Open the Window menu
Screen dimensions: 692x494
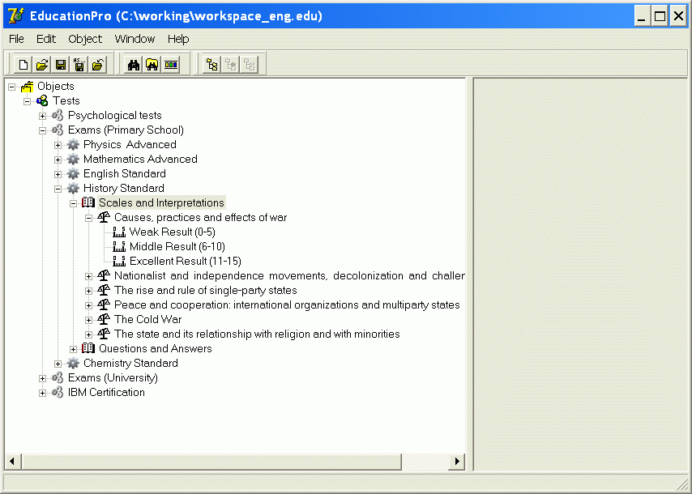[x=135, y=39]
